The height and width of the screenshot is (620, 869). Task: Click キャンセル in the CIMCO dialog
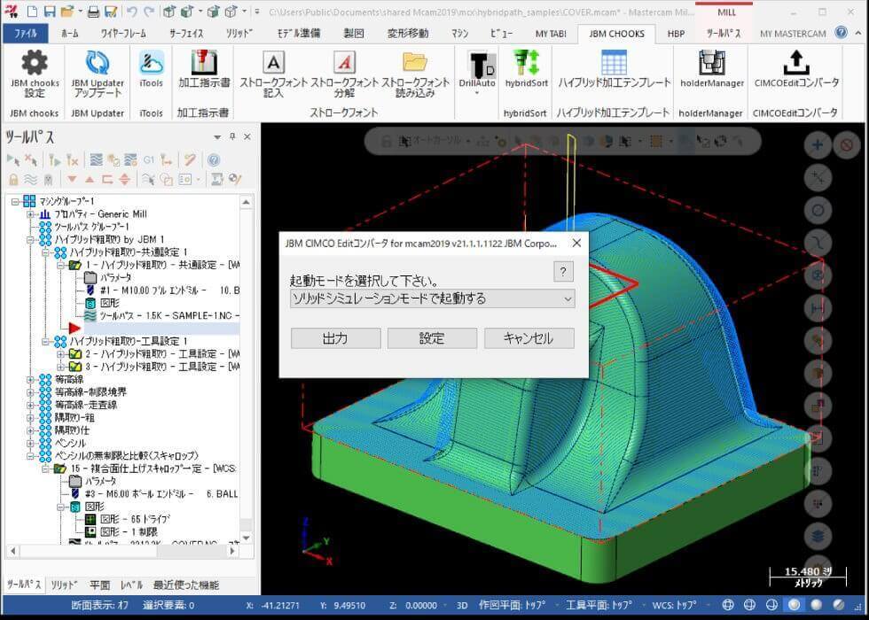click(x=528, y=337)
